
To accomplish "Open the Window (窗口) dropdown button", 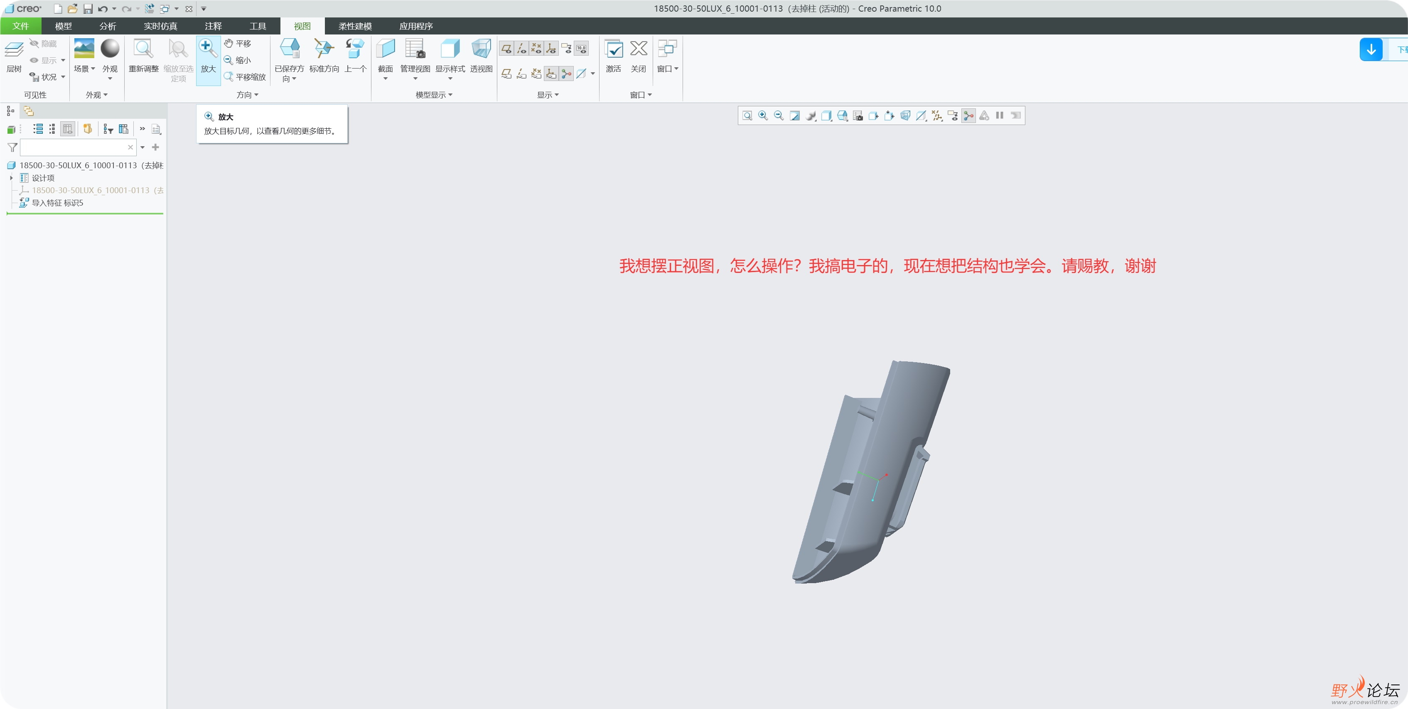I will pyautogui.click(x=667, y=69).
